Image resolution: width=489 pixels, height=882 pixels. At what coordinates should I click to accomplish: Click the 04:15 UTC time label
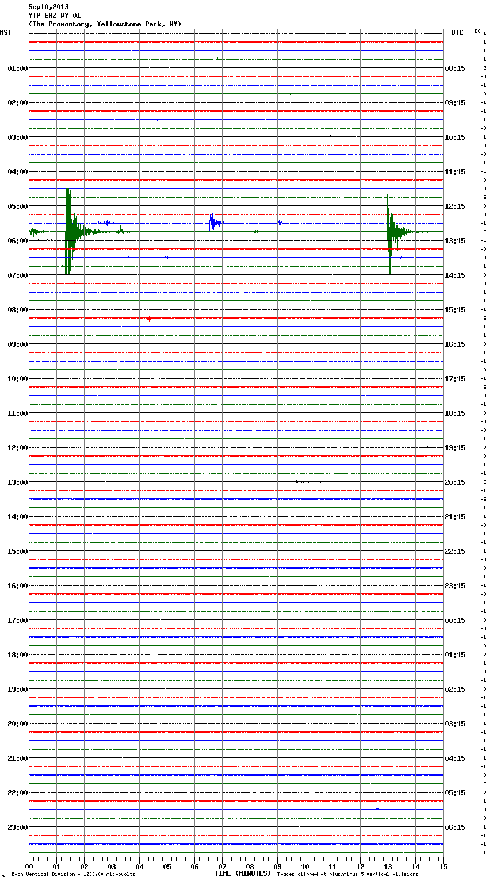click(455, 758)
